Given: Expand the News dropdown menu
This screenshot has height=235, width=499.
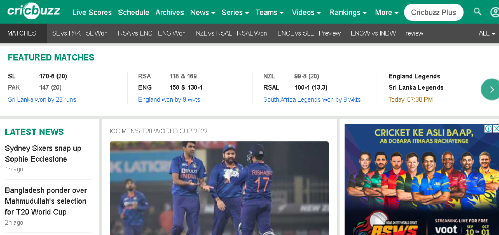Looking at the screenshot, I should pos(202,13).
